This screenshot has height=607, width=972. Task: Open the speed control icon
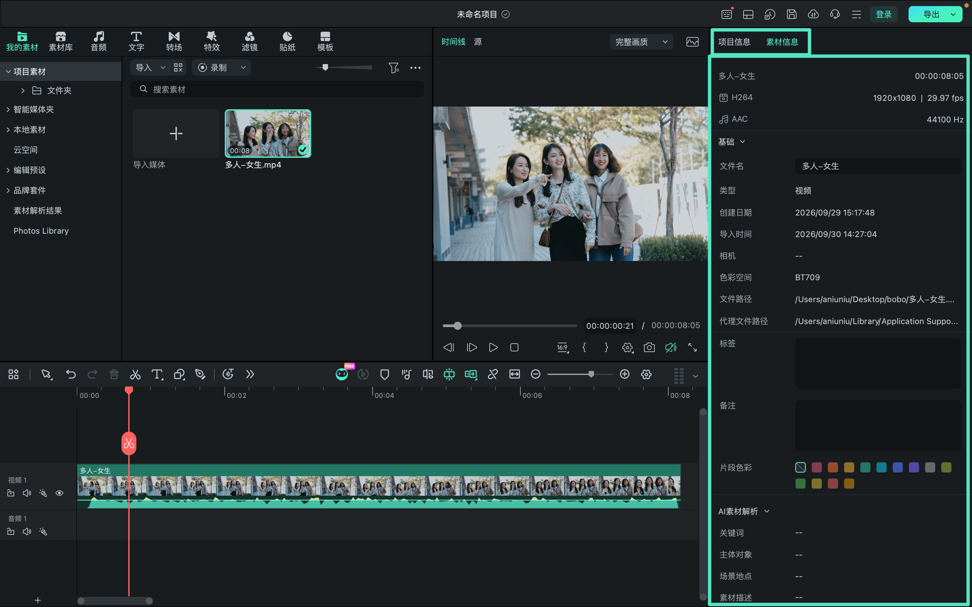[228, 375]
